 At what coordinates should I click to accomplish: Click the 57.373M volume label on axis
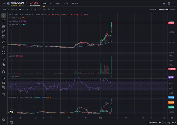pos(172,69)
